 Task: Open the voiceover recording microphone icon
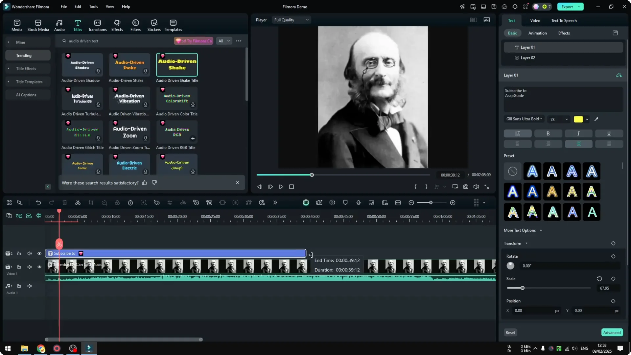[358, 202]
